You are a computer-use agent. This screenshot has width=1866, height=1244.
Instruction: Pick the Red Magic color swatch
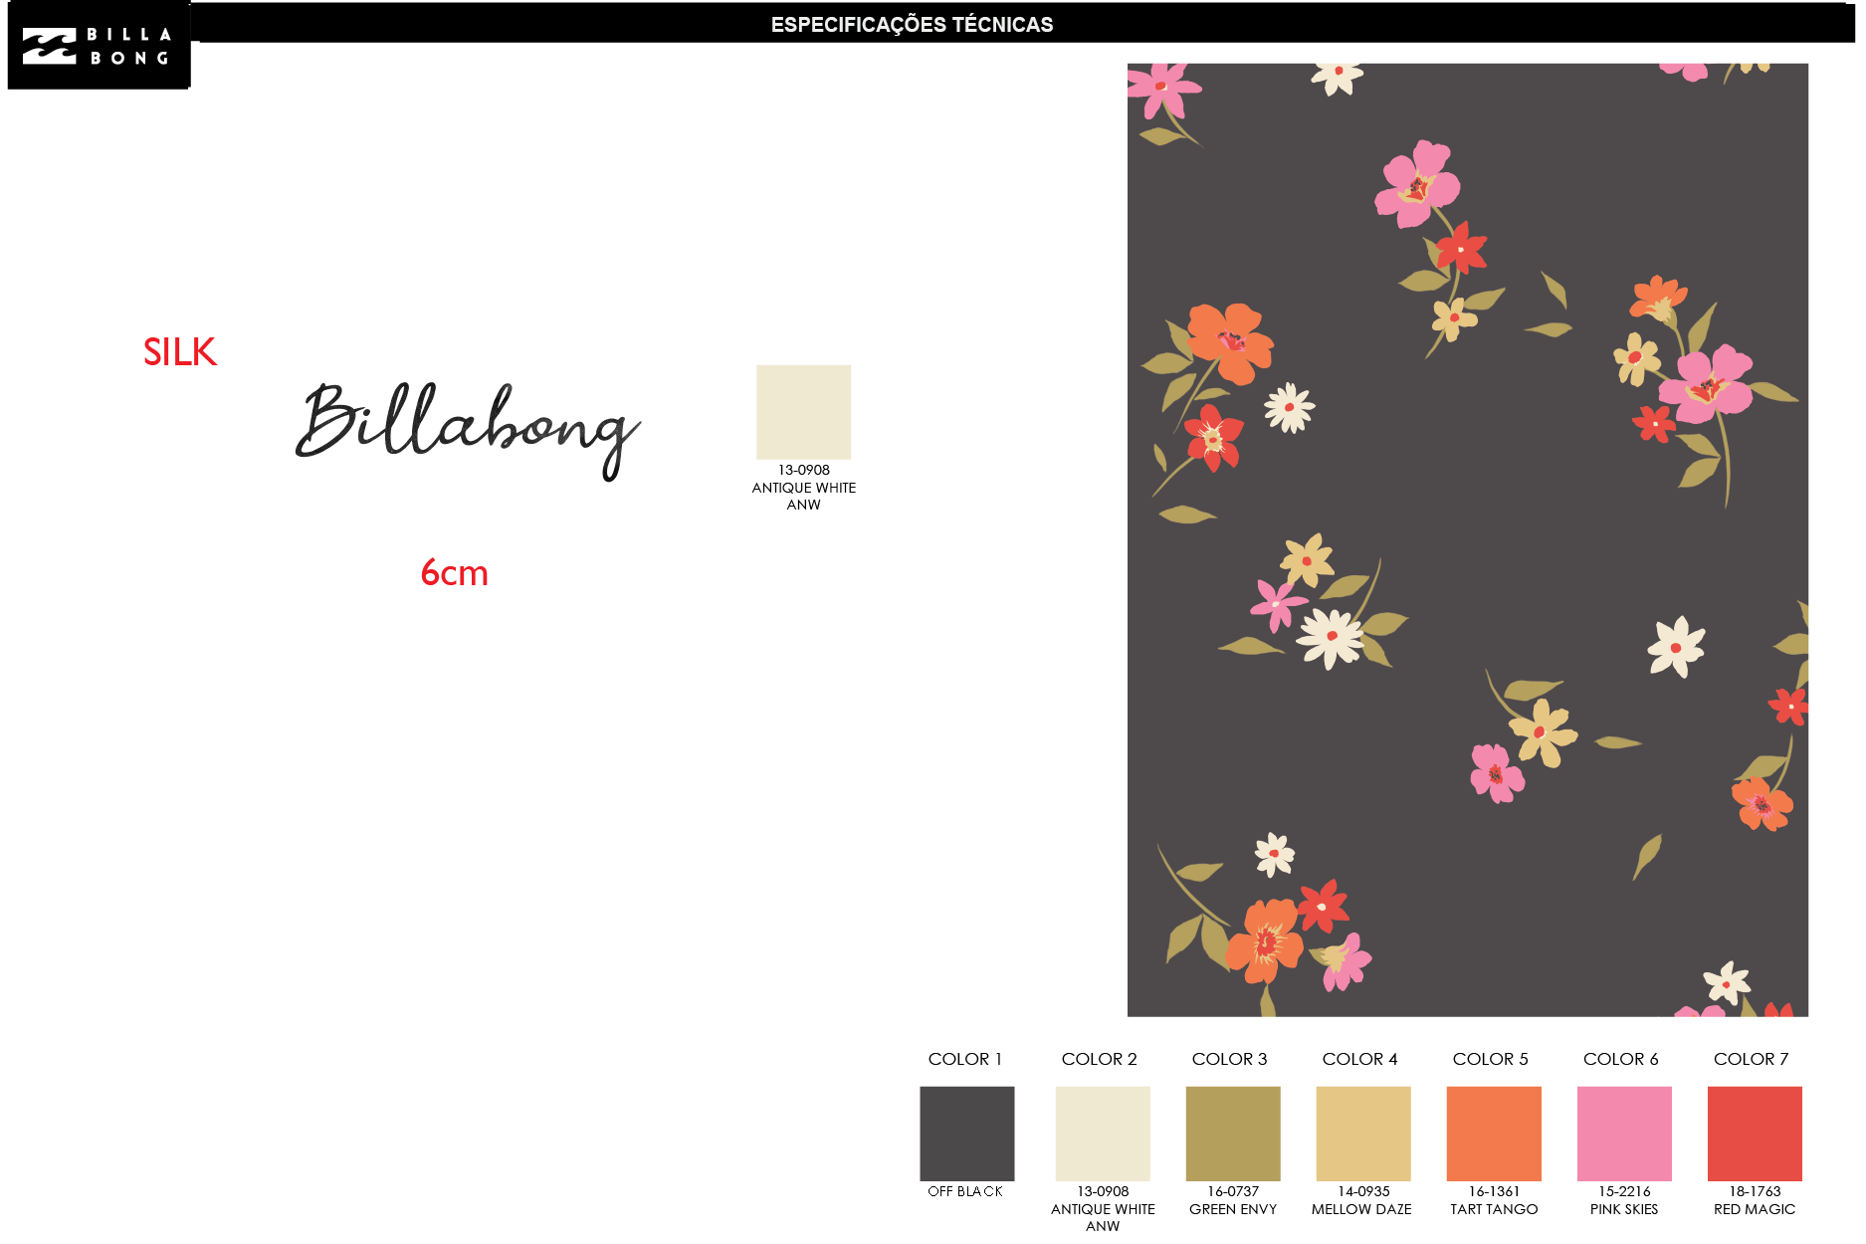(1755, 1134)
